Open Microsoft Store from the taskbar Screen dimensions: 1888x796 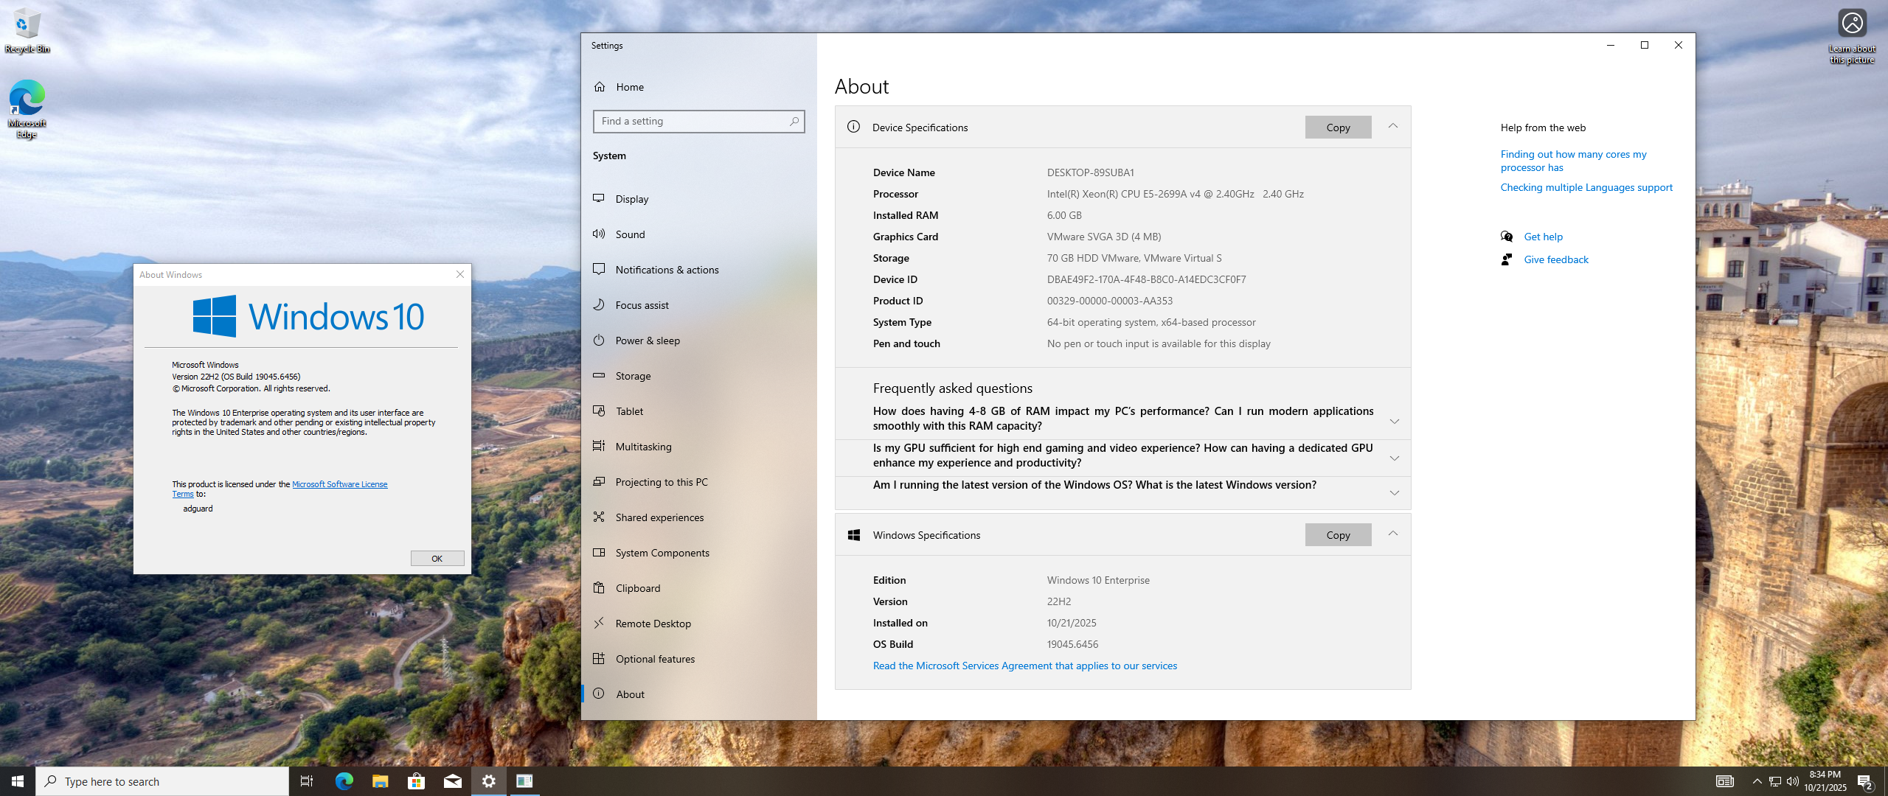416,781
